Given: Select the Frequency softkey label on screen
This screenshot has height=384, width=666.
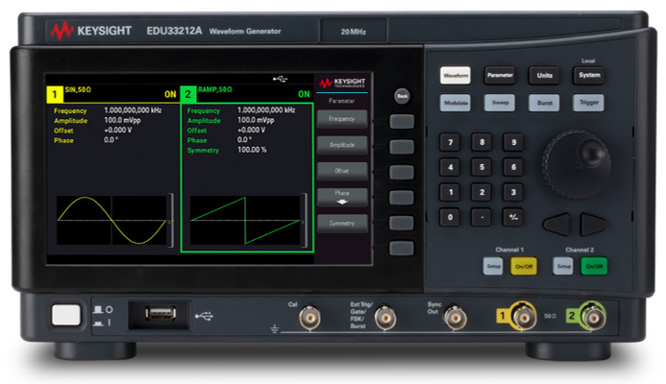Looking at the screenshot, I should tap(342, 119).
